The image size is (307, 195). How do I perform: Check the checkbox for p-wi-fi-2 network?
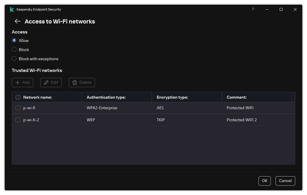point(18,120)
